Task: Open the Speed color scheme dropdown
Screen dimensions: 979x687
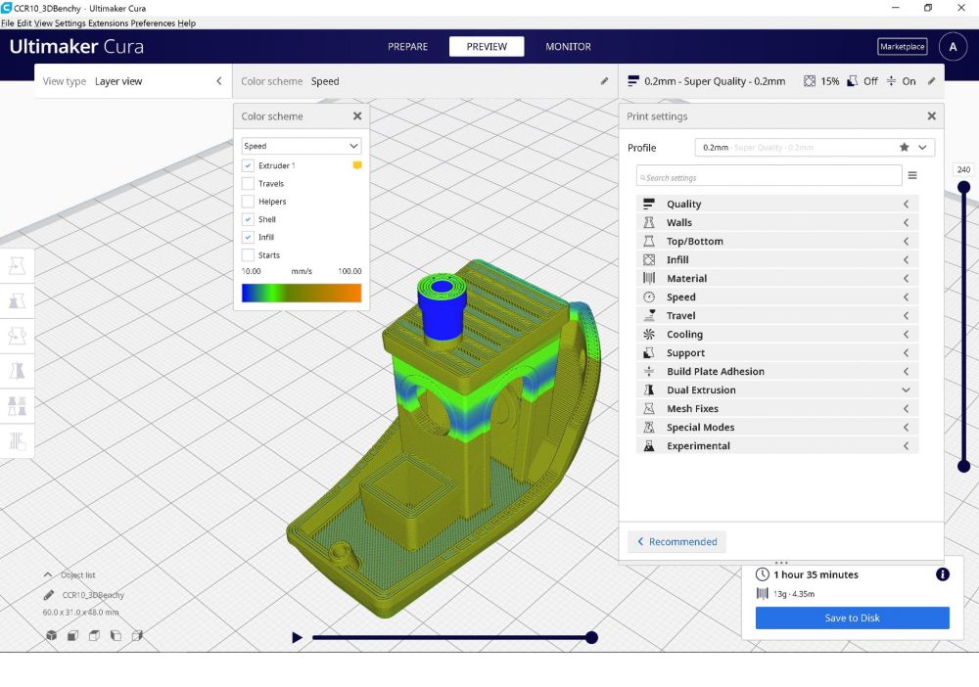Action: pos(302,146)
